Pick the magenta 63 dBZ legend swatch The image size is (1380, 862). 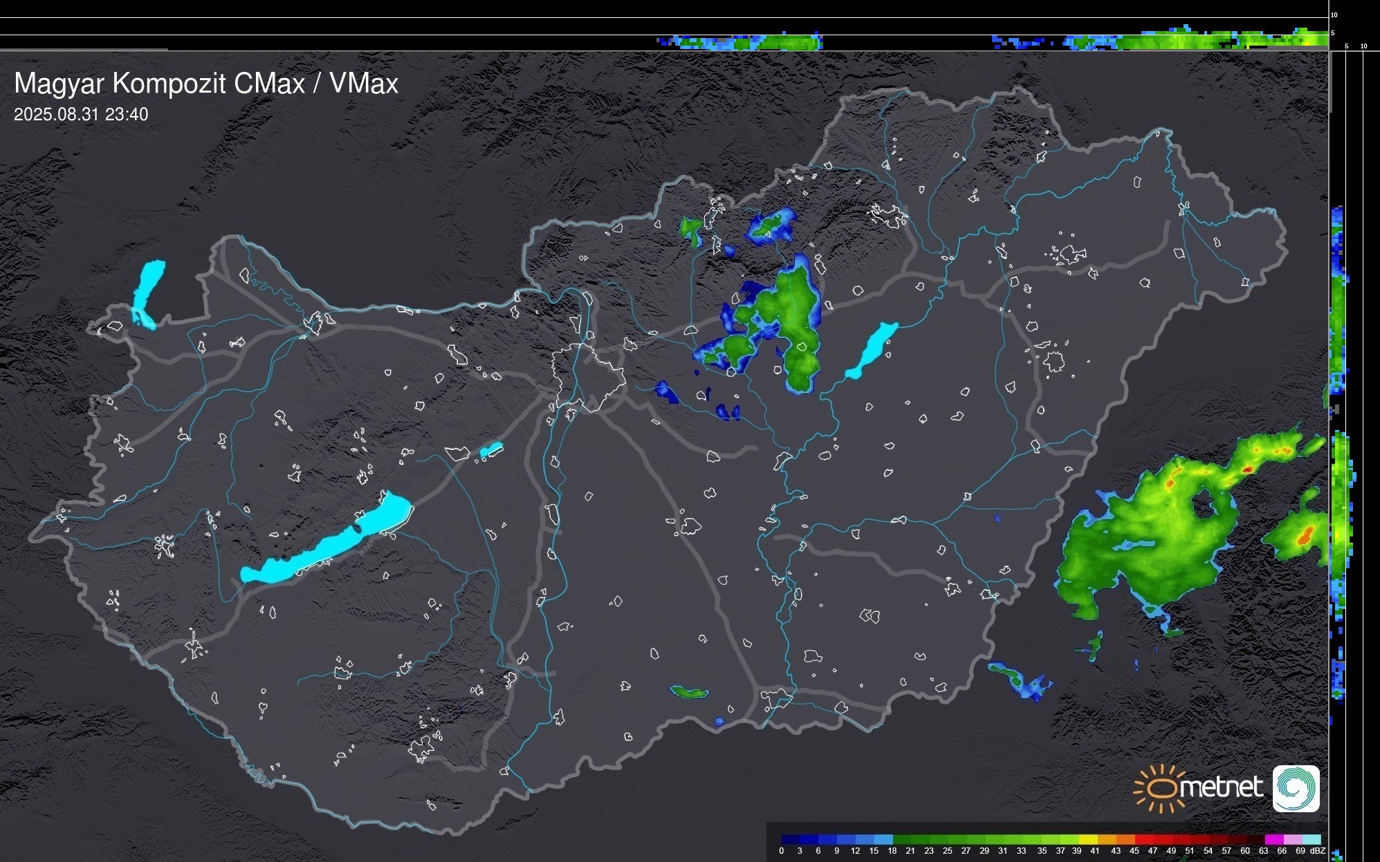pos(1273,839)
